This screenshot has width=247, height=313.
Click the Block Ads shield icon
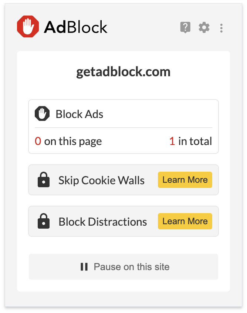[x=43, y=114]
